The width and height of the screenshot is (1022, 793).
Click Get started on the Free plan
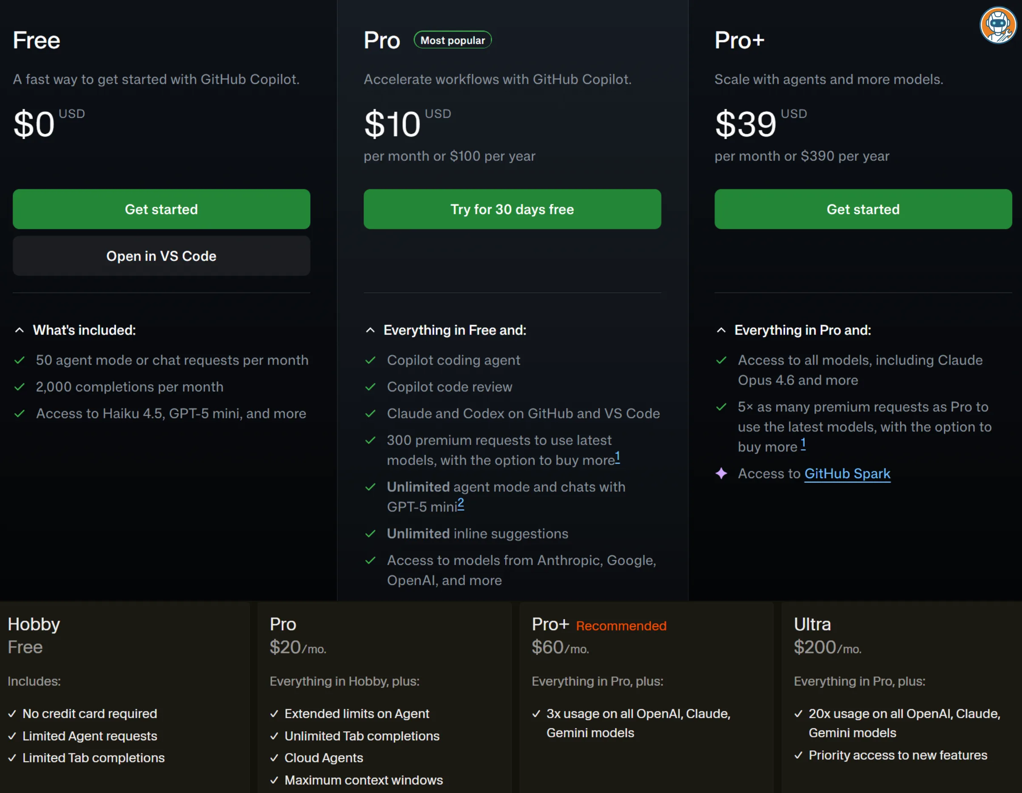tap(161, 209)
